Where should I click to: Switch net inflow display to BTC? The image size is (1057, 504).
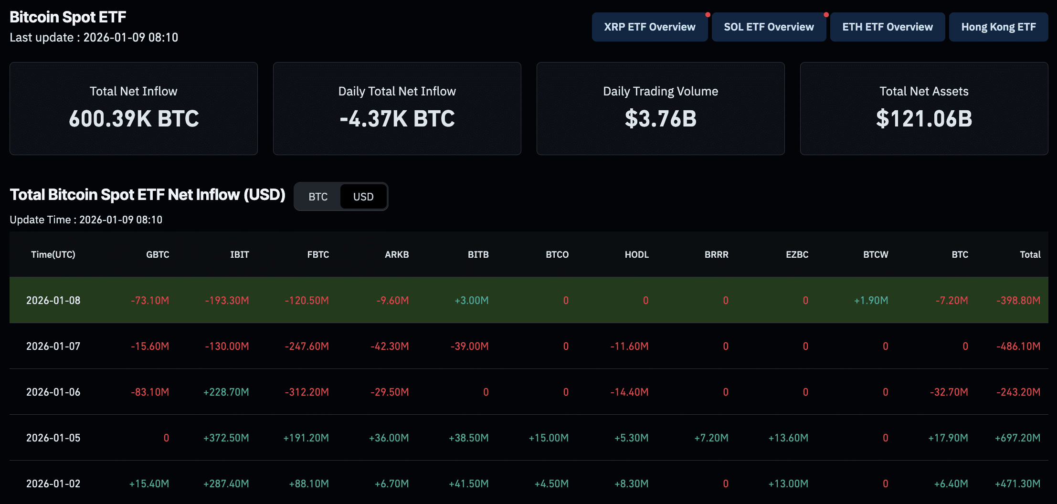[x=318, y=196]
